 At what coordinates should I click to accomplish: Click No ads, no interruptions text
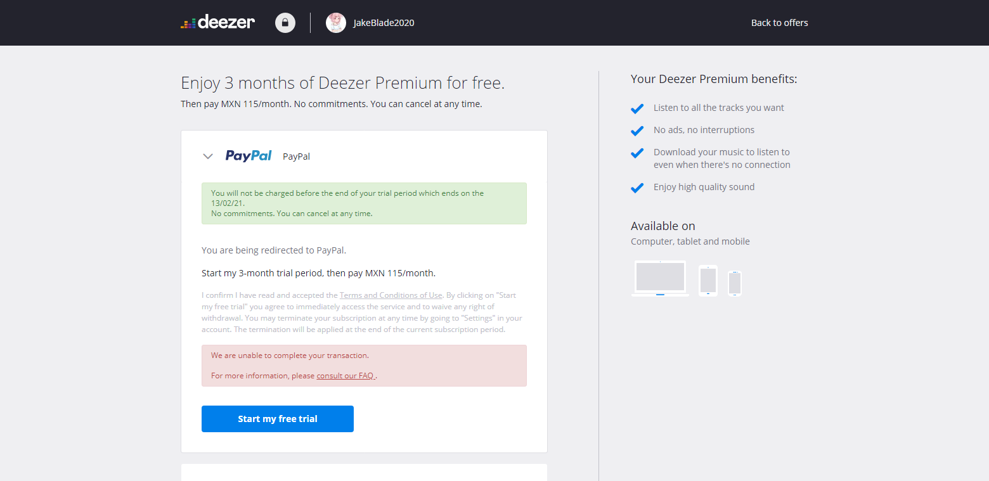[704, 130]
